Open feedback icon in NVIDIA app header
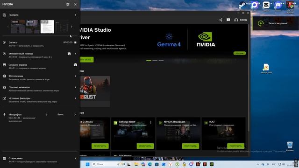The height and width of the screenshot is (168, 299). click(228, 20)
